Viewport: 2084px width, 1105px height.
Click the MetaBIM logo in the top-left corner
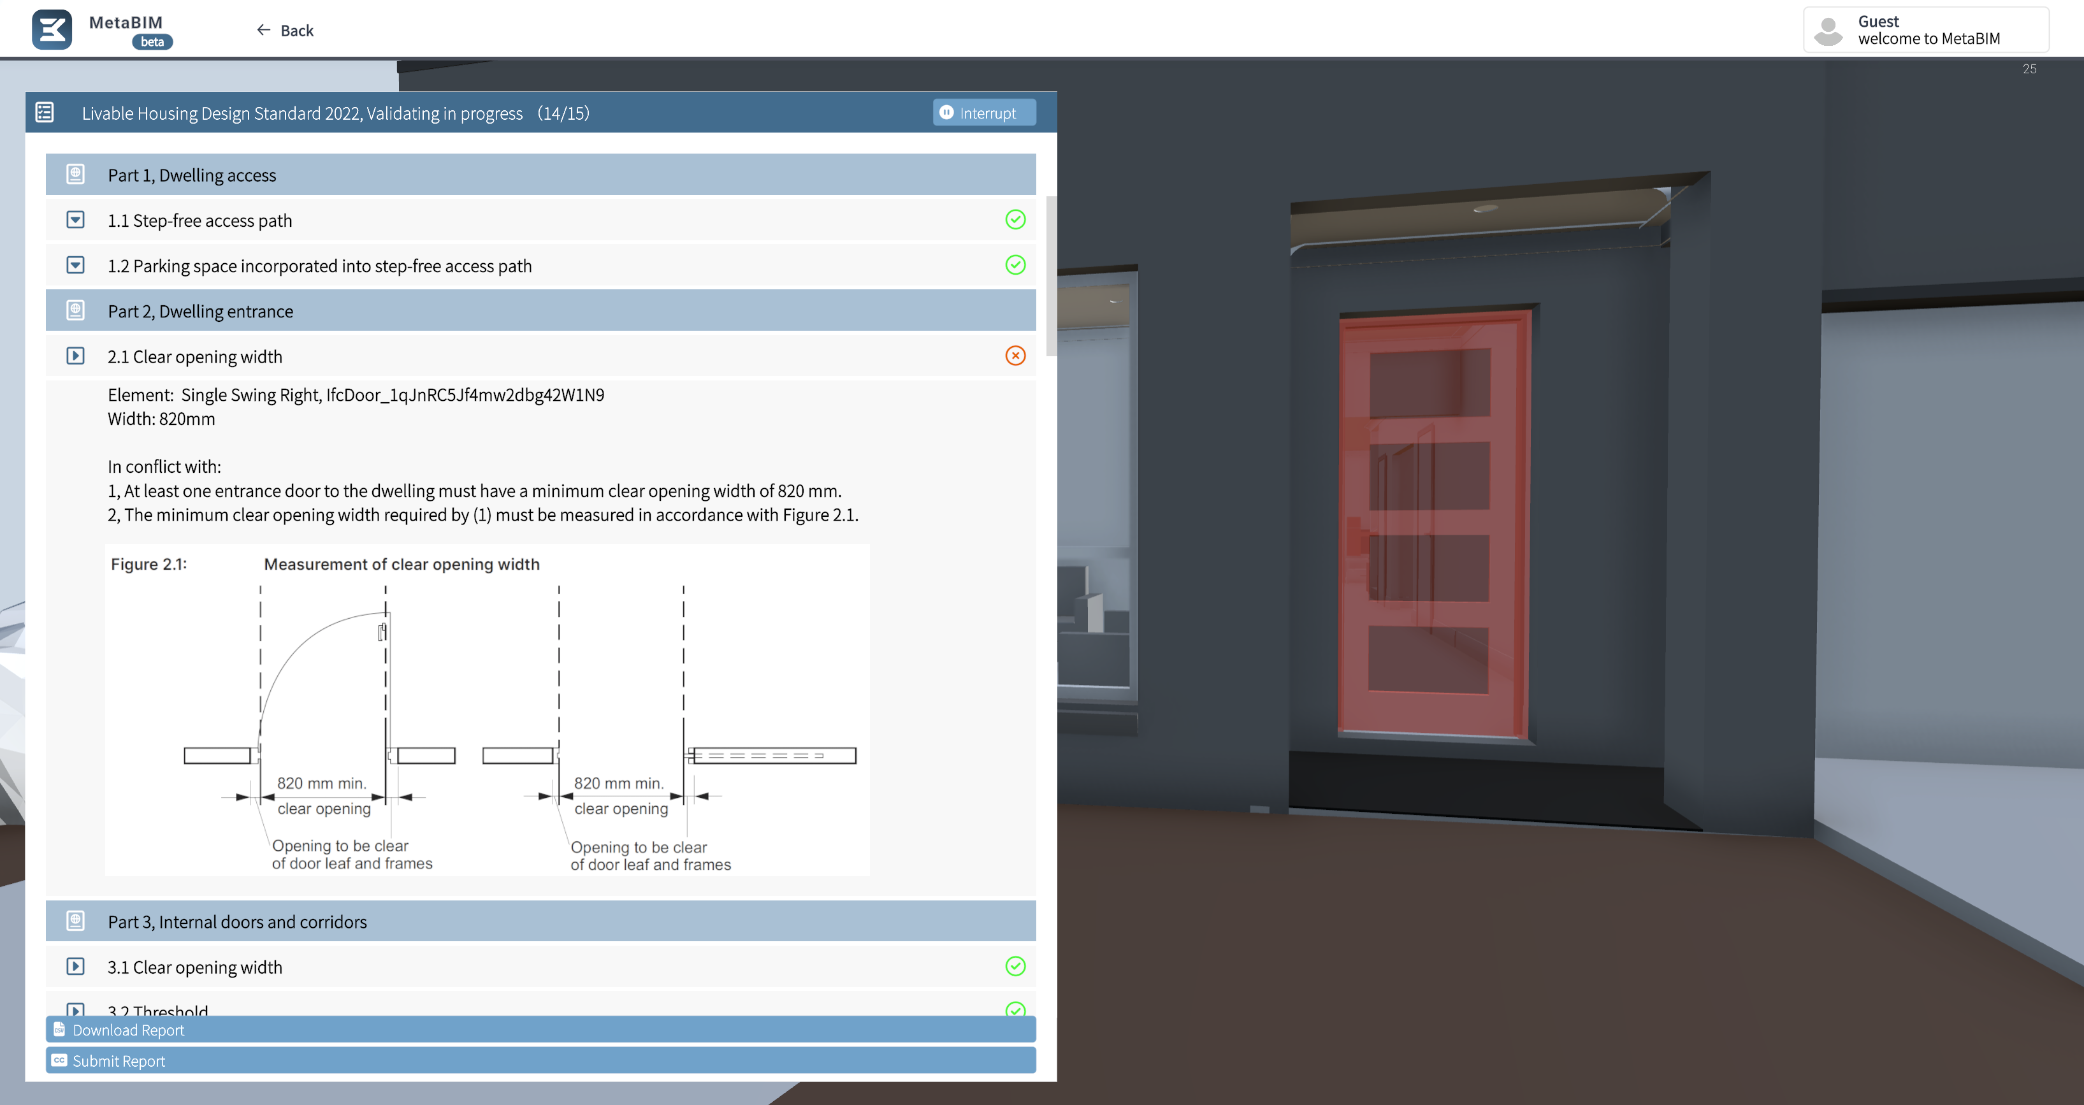pos(51,28)
